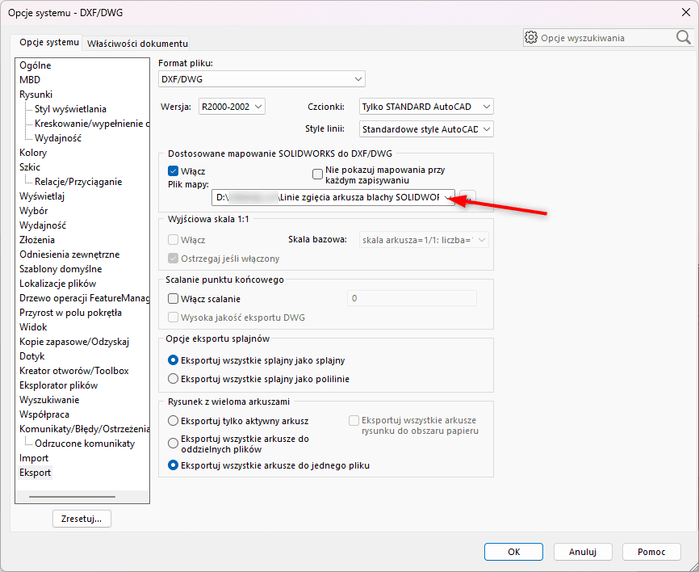
Task: Enable the Włącz scalanie checkbox
Action: pyautogui.click(x=173, y=299)
